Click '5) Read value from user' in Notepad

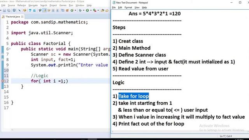(x=140, y=69)
